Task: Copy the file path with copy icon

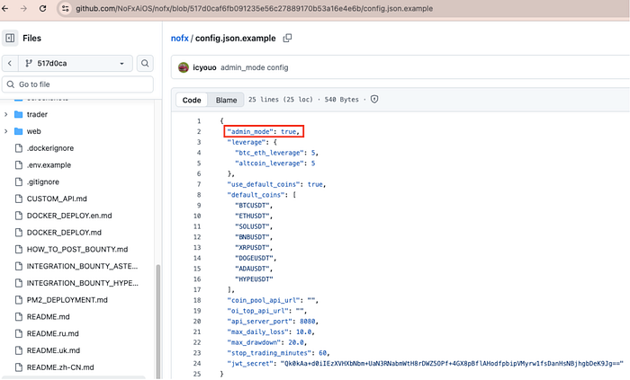Action: point(288,39)
